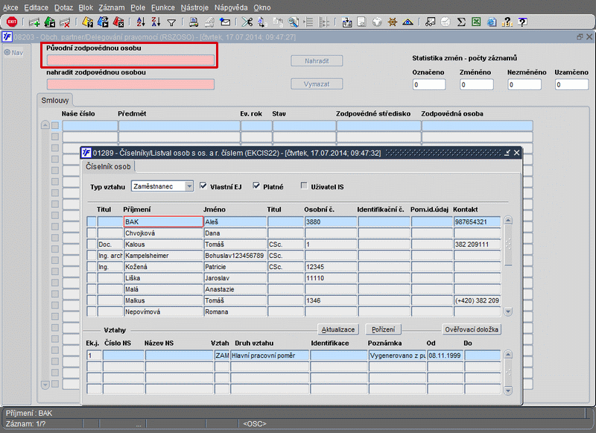Click the Ověřovací doložka button

[x=472, y=329]
